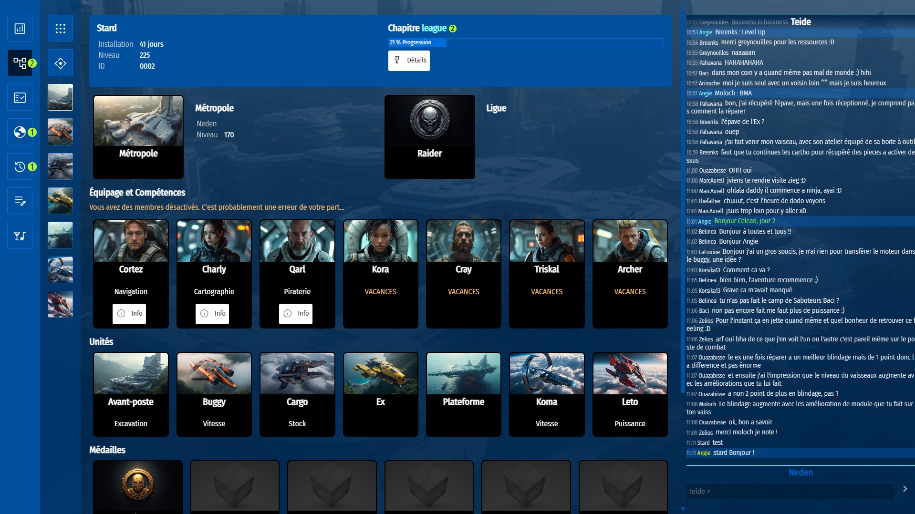Click the recenter target icon
This screenshot has width=915, height=514.
pos(60,63)
